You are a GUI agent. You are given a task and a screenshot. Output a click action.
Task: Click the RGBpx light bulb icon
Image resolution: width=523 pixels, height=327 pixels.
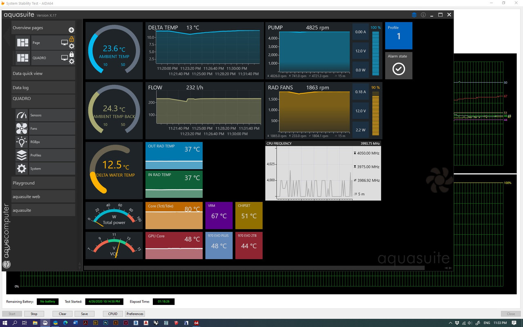(22, 142)
